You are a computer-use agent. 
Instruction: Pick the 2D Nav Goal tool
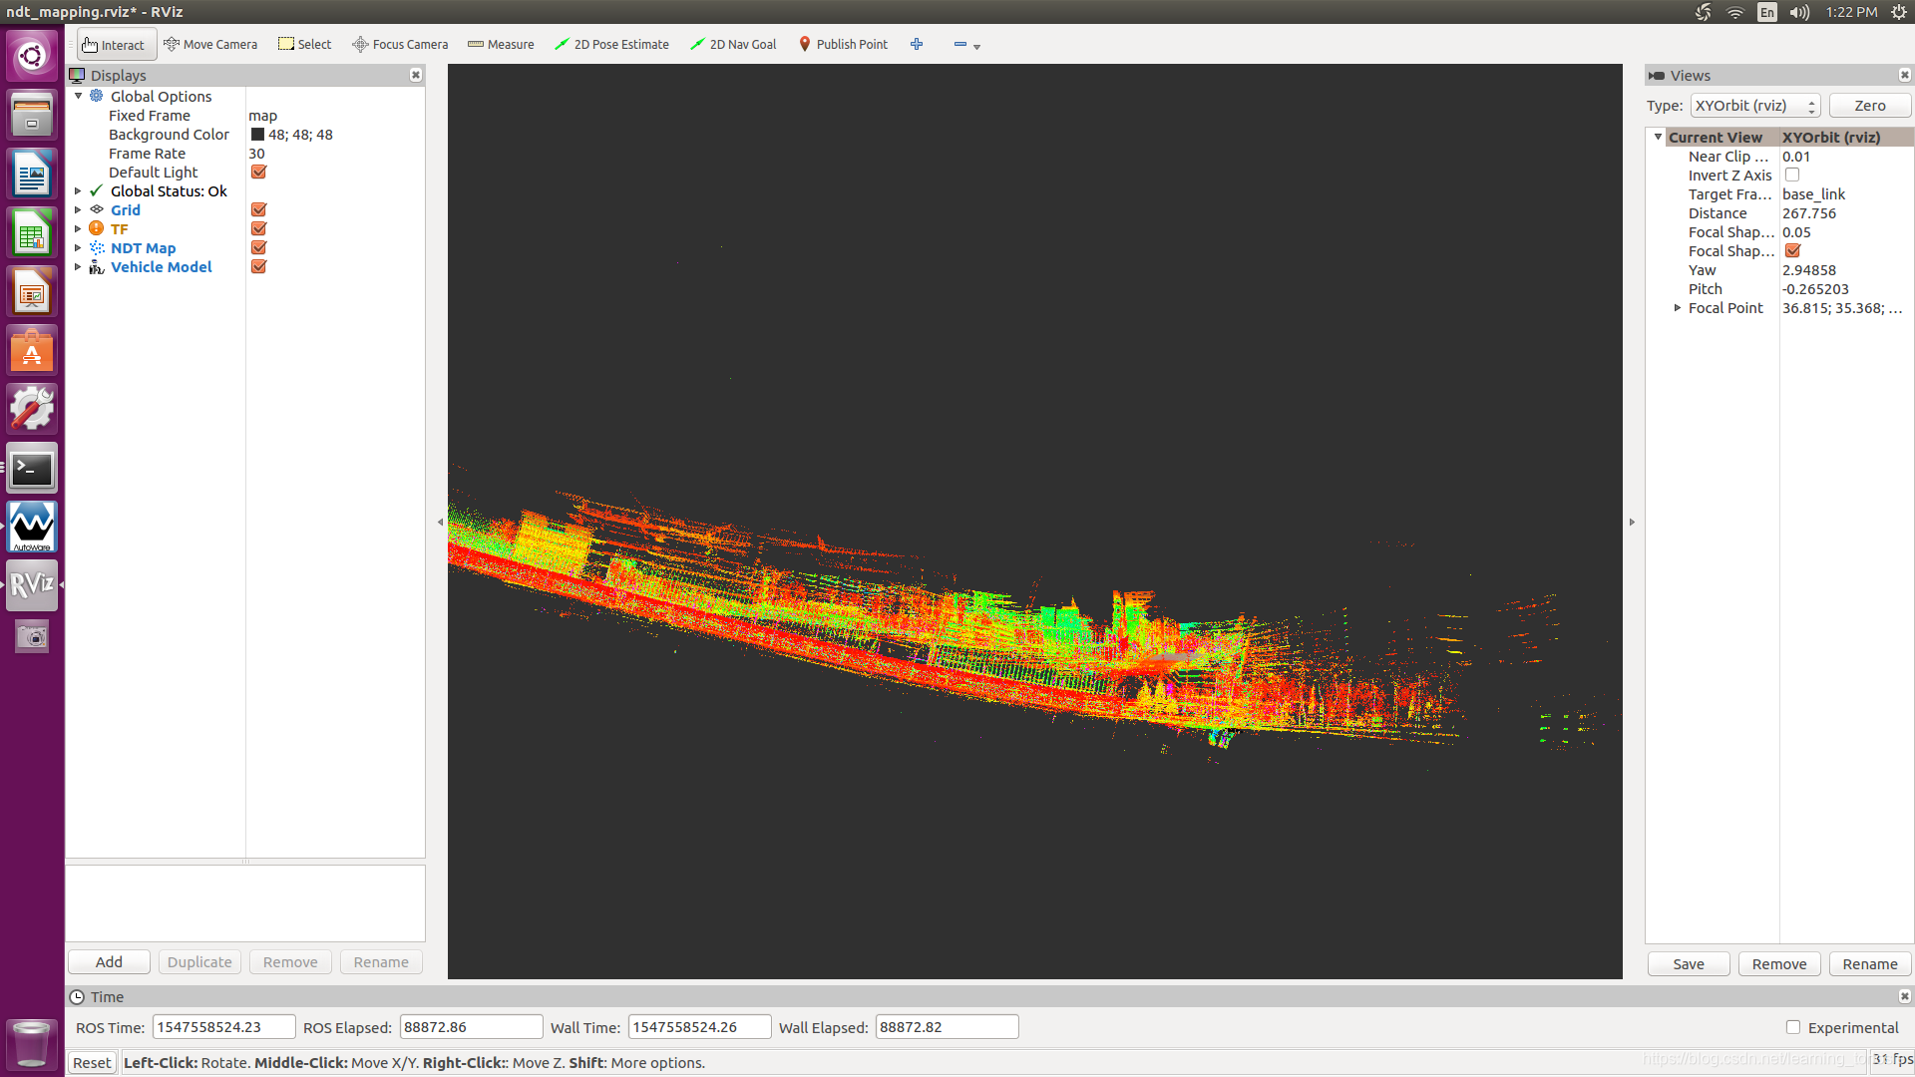point(733,45)
